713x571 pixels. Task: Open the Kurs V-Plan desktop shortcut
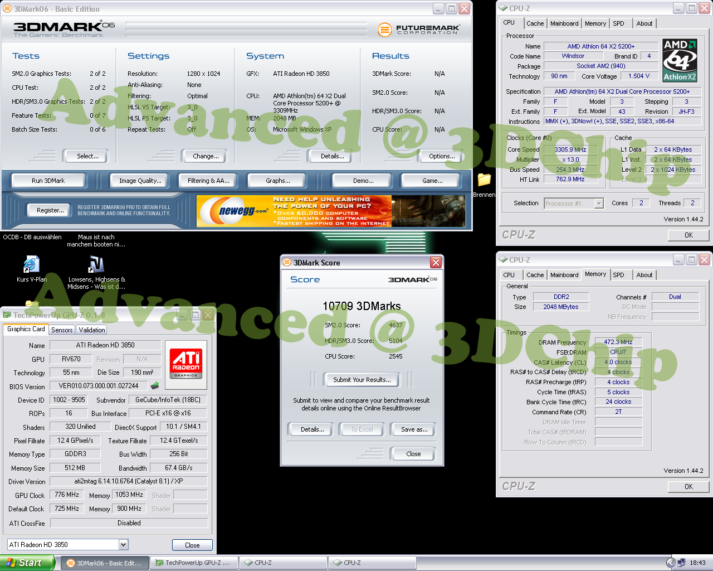point(32,269)
